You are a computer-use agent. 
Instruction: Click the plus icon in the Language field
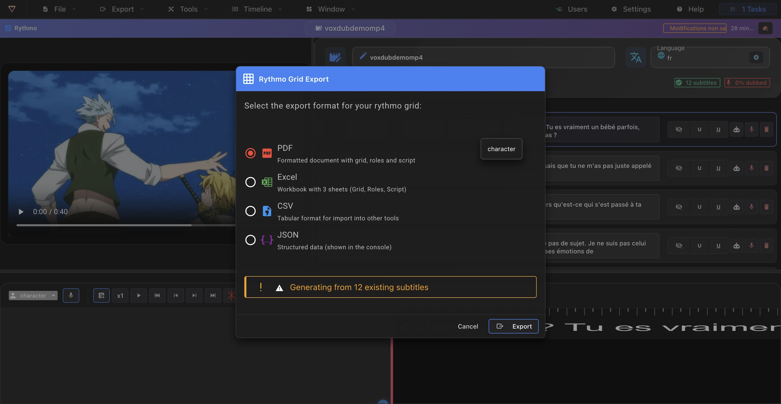[756, 57]
